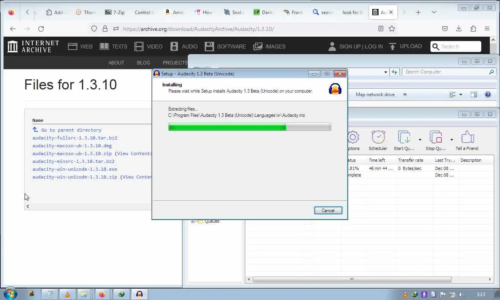Open the Stop Queue dropdown arrow

[x=452, y=139]
